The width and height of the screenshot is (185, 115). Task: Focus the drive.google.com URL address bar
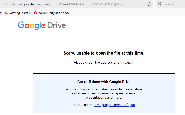74,4
